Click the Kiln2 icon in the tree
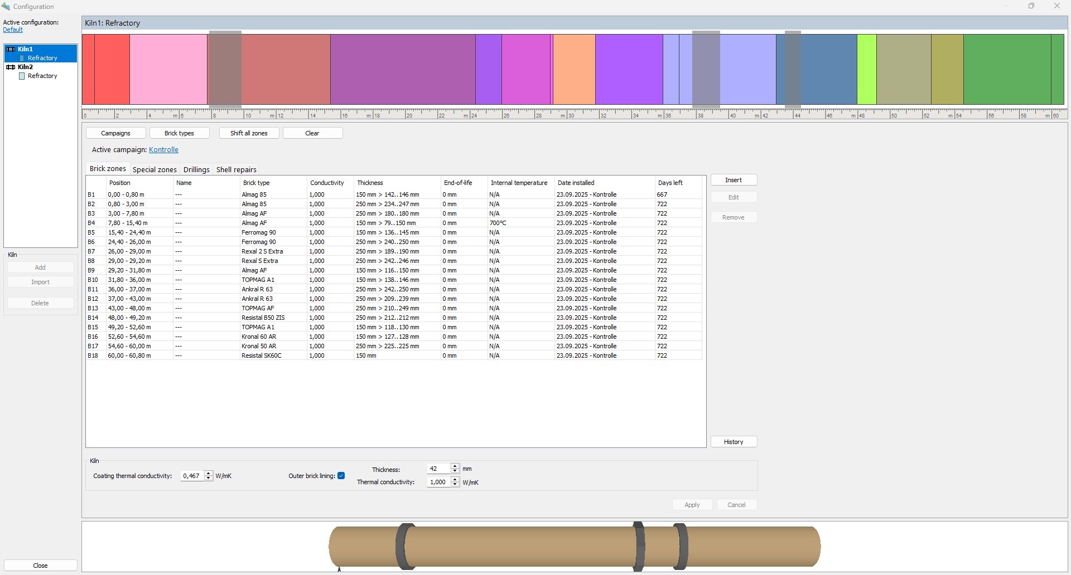Image resolution: width=1071 pixels, height=575 pixels. 11,67
